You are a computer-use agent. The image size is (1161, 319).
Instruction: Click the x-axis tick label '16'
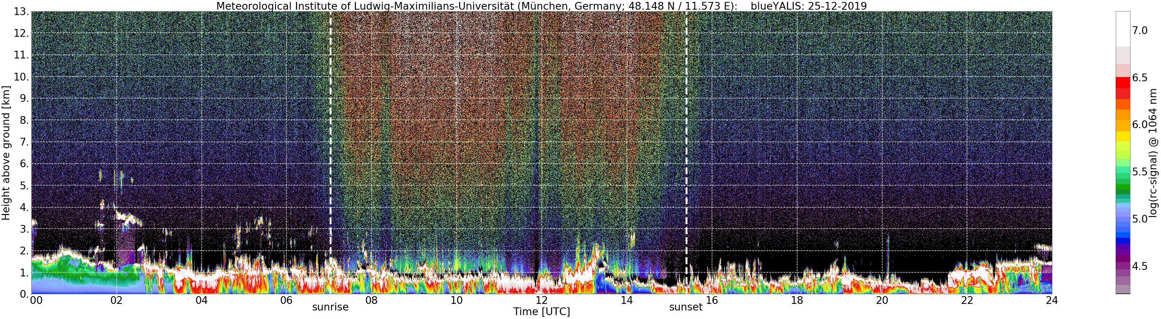coord(712,300)
